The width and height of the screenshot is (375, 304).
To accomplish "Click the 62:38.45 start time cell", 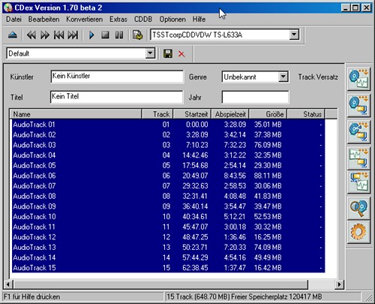I will pos(195,268).
